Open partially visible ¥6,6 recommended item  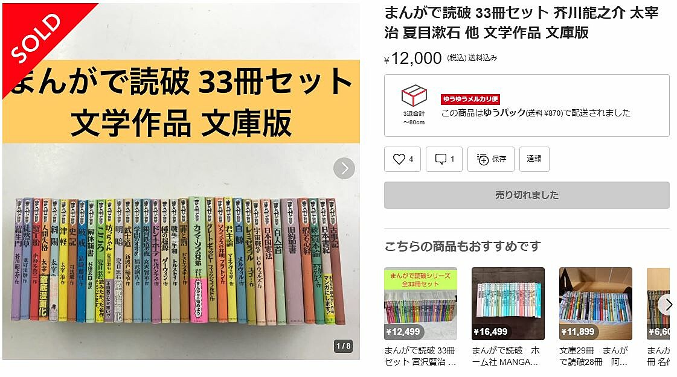pos(658,303)
